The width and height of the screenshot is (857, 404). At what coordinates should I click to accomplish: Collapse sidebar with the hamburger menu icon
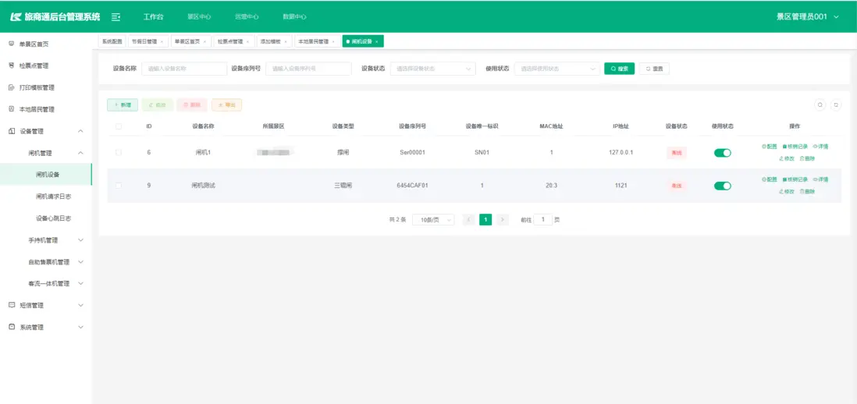116,17
